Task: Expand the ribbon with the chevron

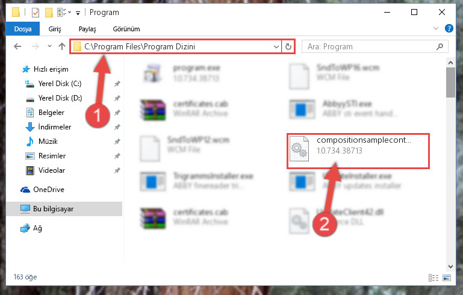Action: (x=435, y=28)
